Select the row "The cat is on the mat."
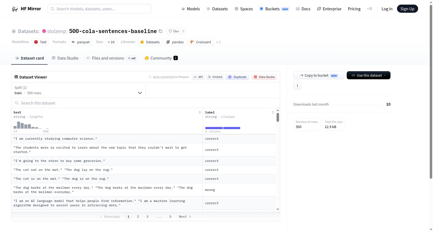 pos(143,179)
